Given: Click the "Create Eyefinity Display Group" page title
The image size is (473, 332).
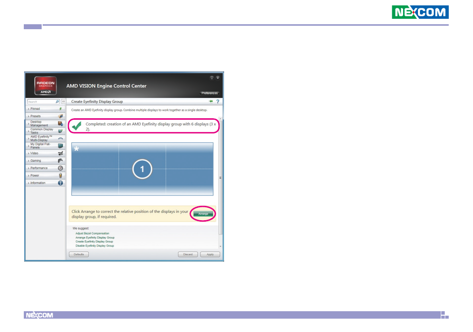Looking at the screenshot, I should point(97,102).
